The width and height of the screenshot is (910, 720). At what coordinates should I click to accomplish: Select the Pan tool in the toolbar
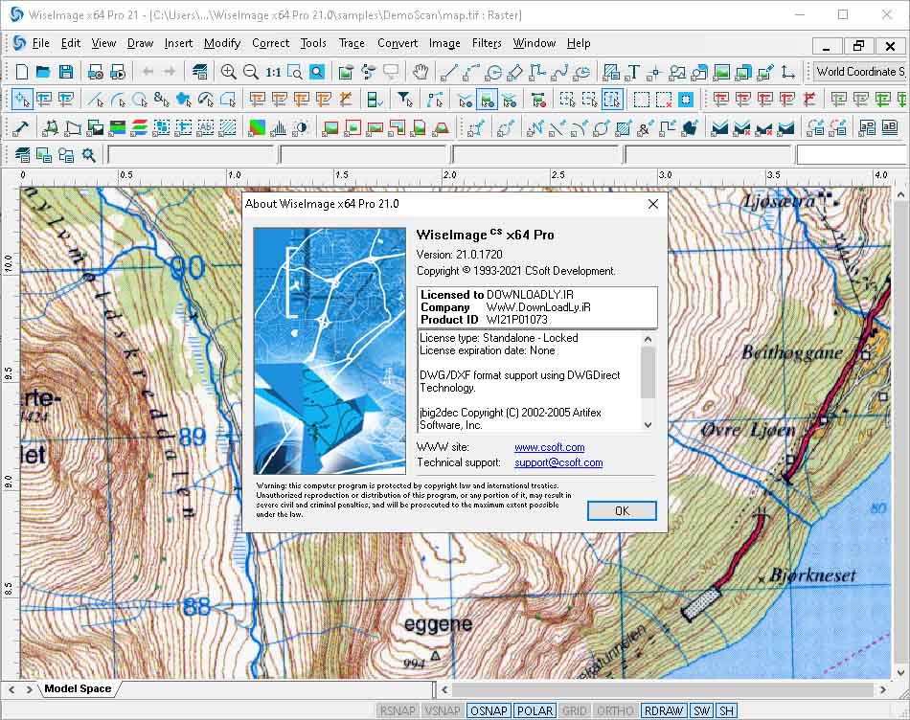pos(420,71)
